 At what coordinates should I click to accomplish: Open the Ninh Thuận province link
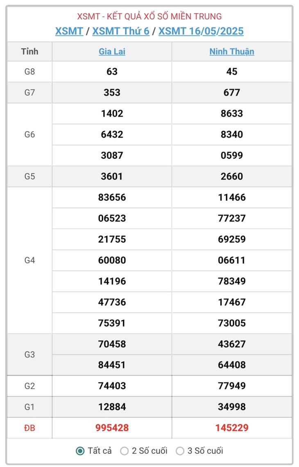click(x=232, y=52)
